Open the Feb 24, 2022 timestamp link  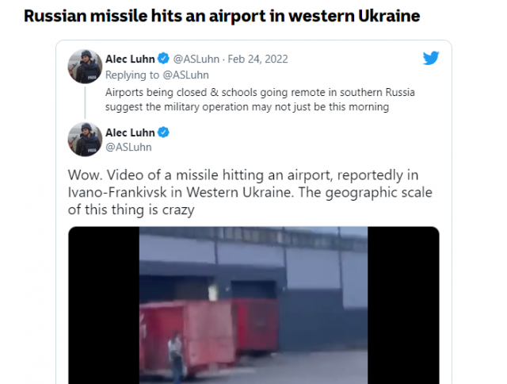pos(257,59)
